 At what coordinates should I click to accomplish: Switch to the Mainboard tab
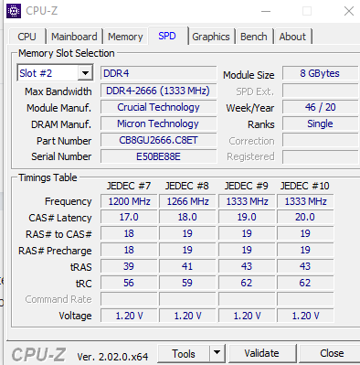coord(74,37)
